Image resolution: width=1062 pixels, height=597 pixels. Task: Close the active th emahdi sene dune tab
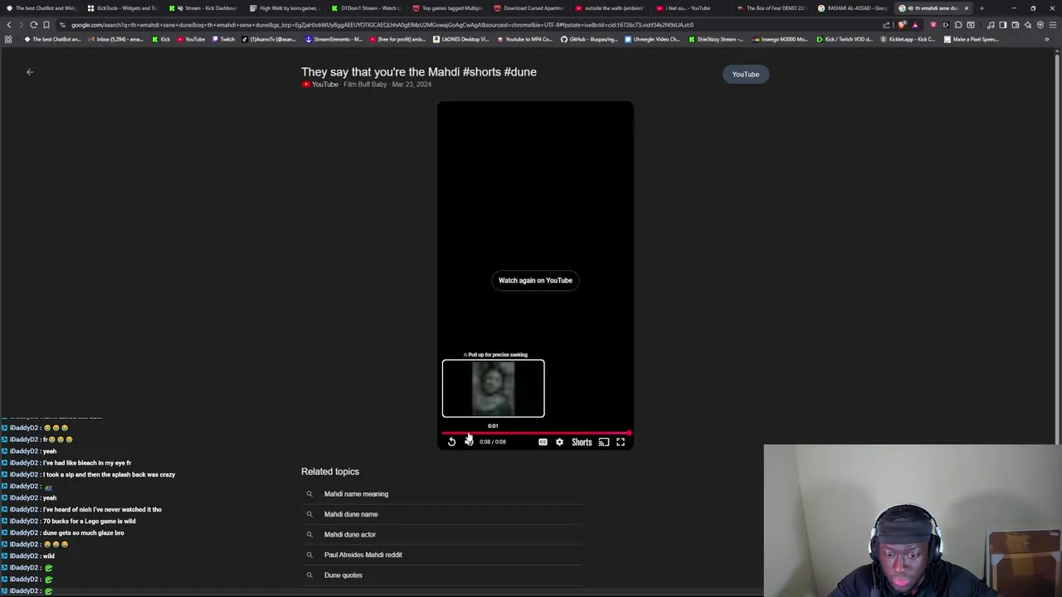point(966,8)
